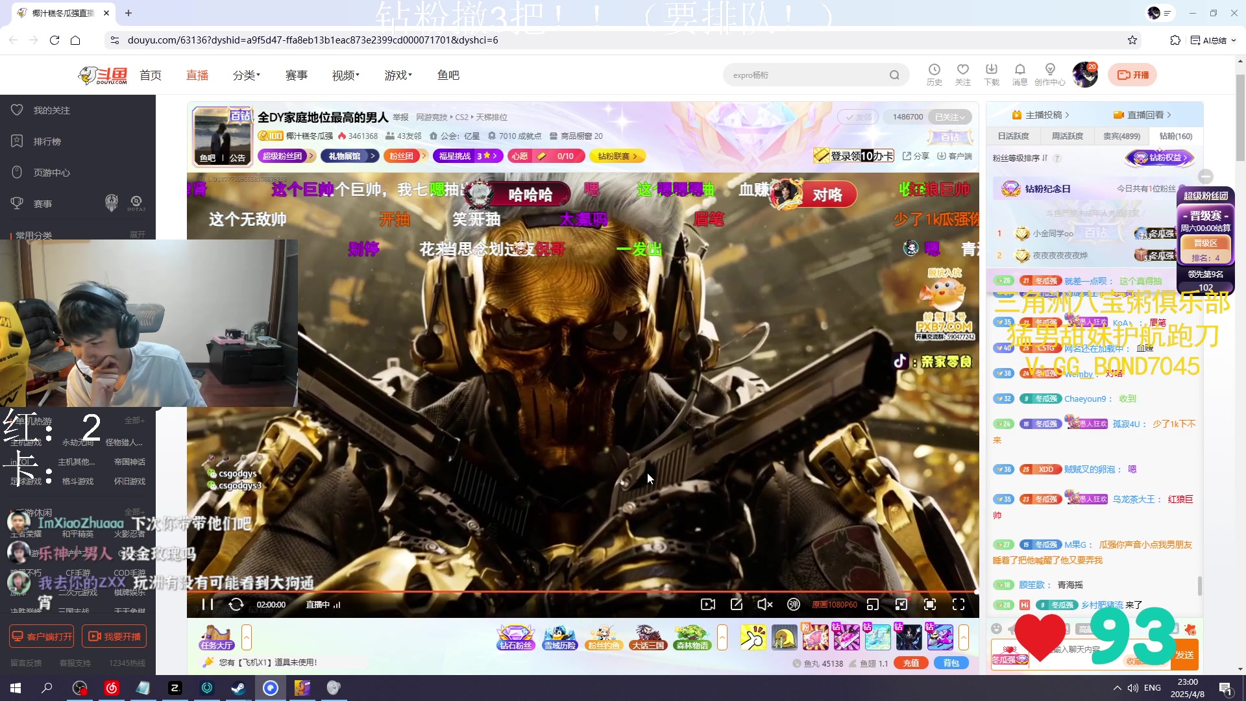Open the 原画1080P60 quality selector
Screen dimensions: 1246x701
(x=835, y=604)
